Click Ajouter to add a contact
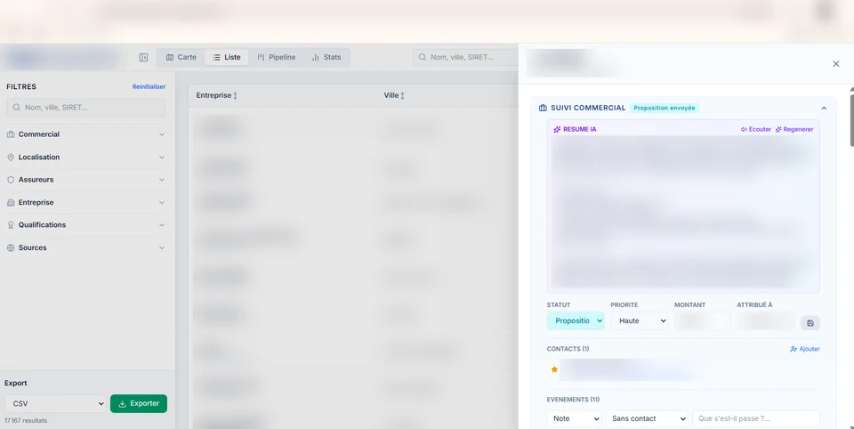The height and width of the screenshot is (429, 854). click(x=805, y=349)
